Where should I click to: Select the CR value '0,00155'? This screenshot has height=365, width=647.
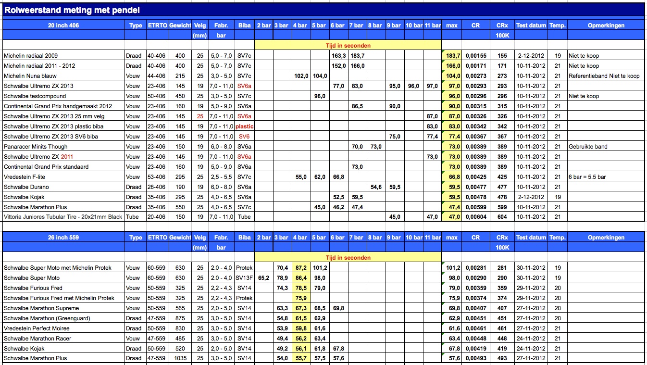click(475, 56)
